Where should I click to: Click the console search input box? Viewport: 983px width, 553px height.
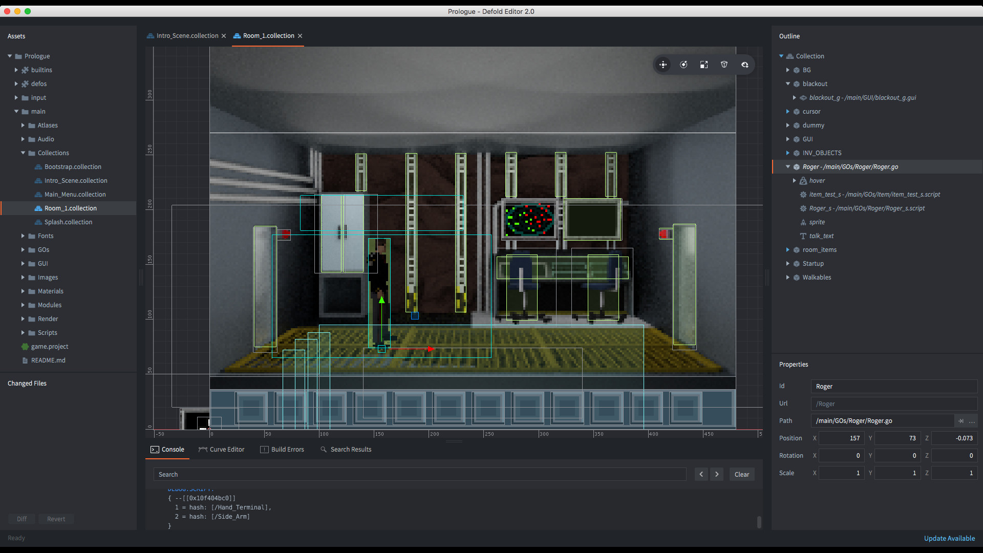[x=420, y=474]
